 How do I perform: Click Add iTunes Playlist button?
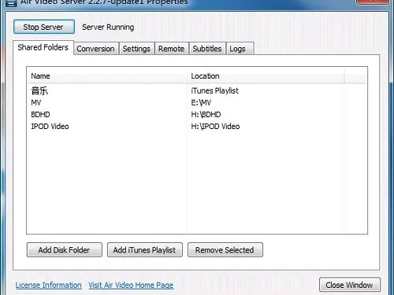tap(145, 250)
